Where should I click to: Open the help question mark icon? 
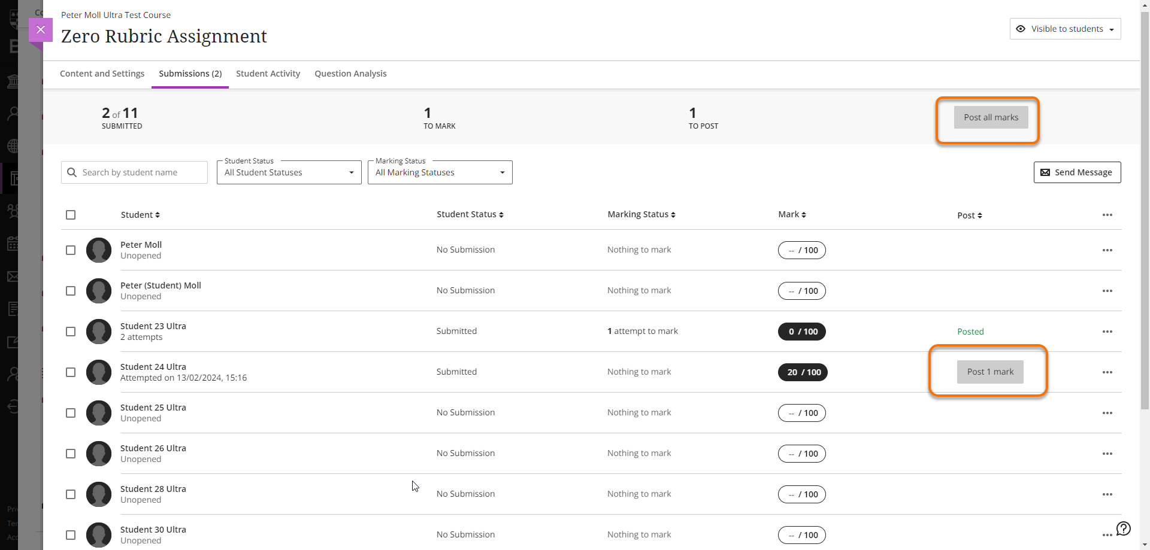pos(1123,528)
